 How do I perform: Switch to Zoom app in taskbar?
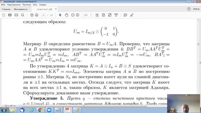pos(49,110)
